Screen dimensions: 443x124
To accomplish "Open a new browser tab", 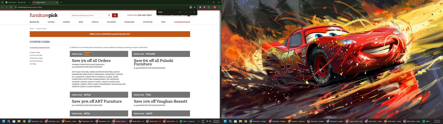I will pyautogui.click(x=61, y=2).
